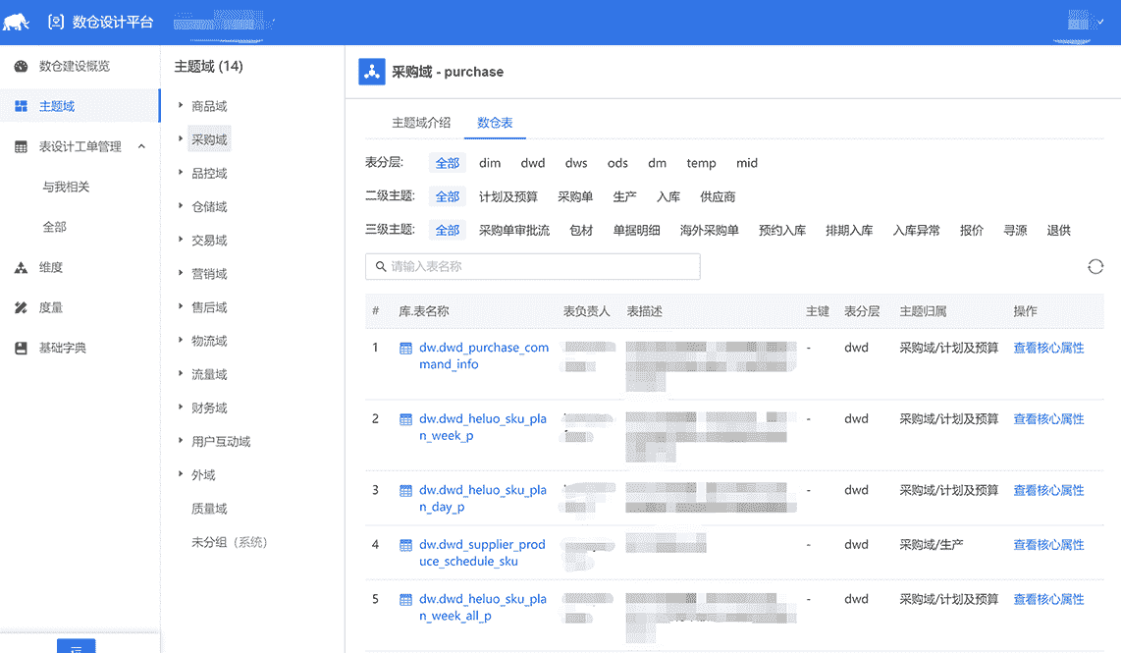The image size is (1121, 653).
Task: Open 与我相关 work orders menu item
Action: point(66,187)
